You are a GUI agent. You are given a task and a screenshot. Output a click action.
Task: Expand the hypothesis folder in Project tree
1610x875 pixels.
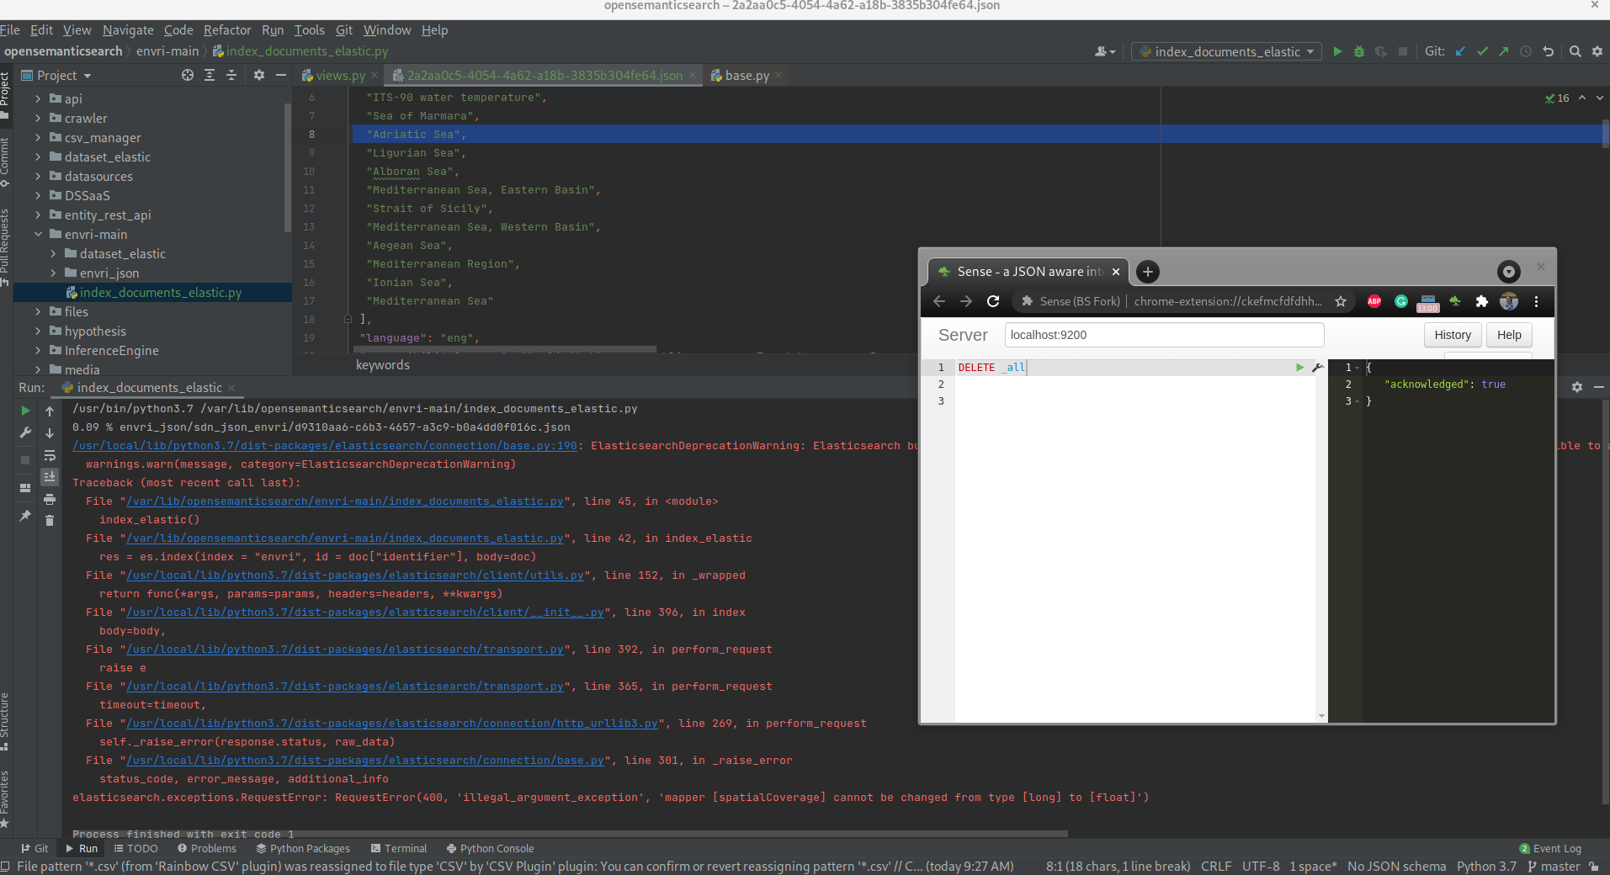pyautogui.click(x=38, y=331)
